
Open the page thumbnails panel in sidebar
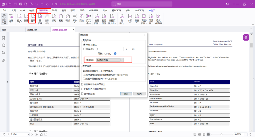(4, 45)
